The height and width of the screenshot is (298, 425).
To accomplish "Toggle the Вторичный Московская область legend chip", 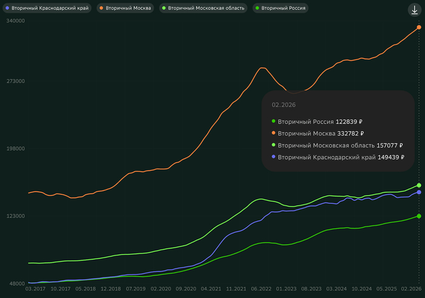I will [203, 8].
